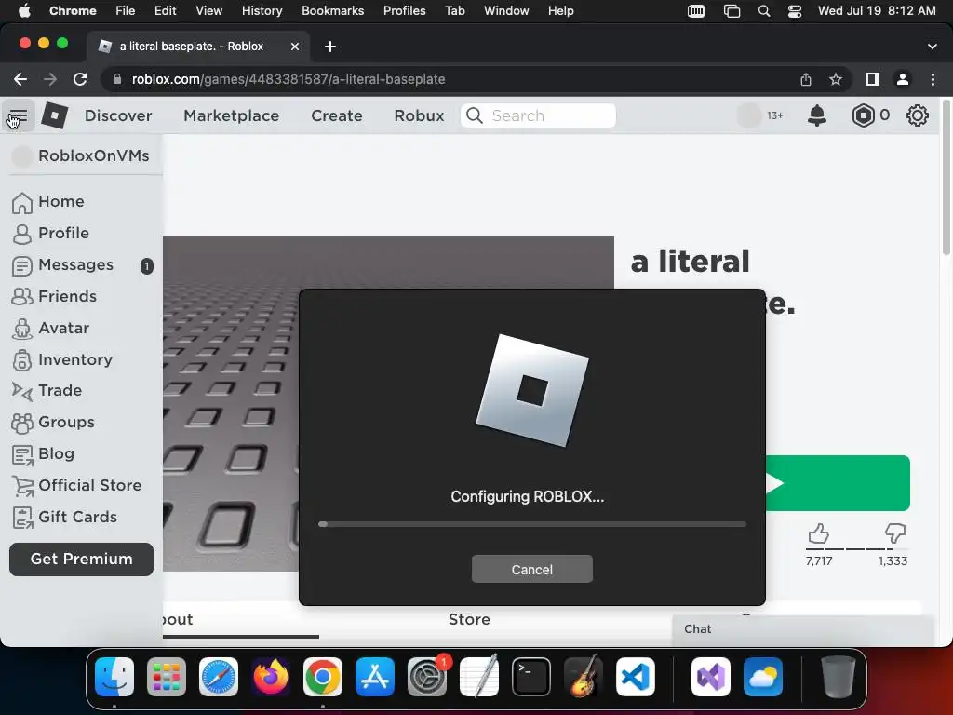
Task: Switch to the Store tab
Action: [469, 619]
